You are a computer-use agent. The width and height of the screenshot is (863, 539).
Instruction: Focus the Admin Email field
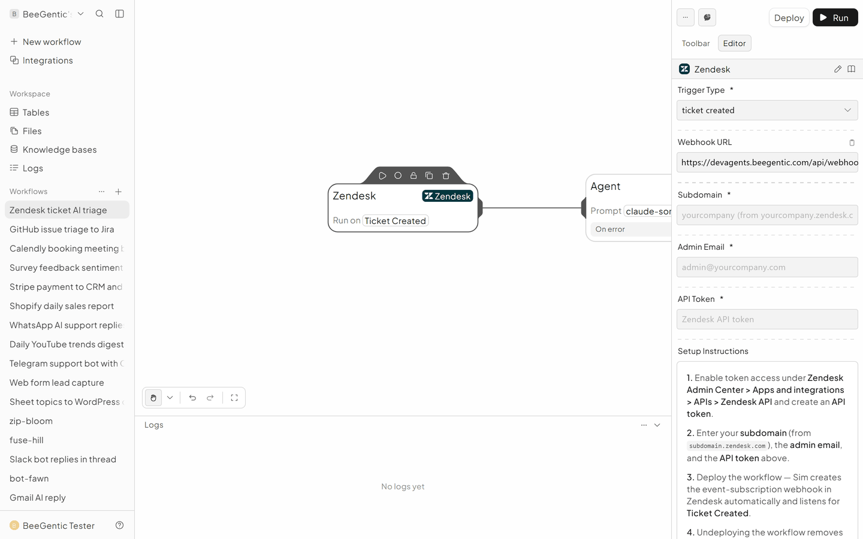click(x=767, y=267)
